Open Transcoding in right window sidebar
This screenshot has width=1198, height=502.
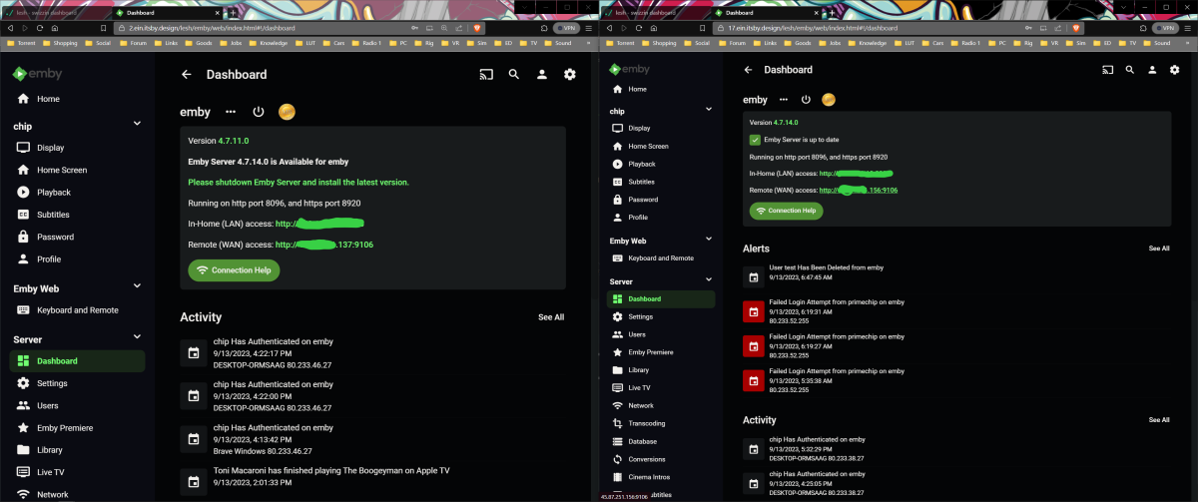coord(662,423)
